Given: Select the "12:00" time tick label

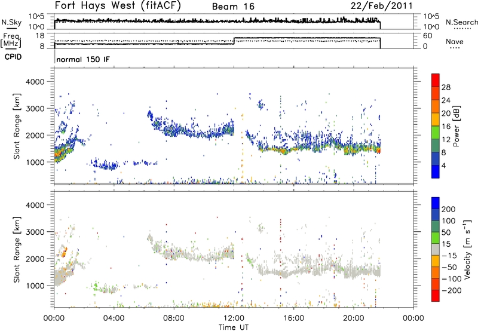Looking at the screenshot, I should [234, 318].
